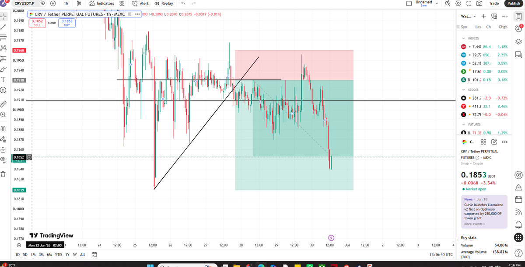Redo the last chart action

pos(193,3)
